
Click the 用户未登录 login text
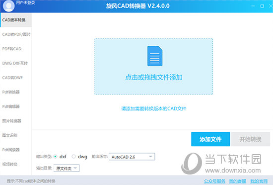point(25,2)
